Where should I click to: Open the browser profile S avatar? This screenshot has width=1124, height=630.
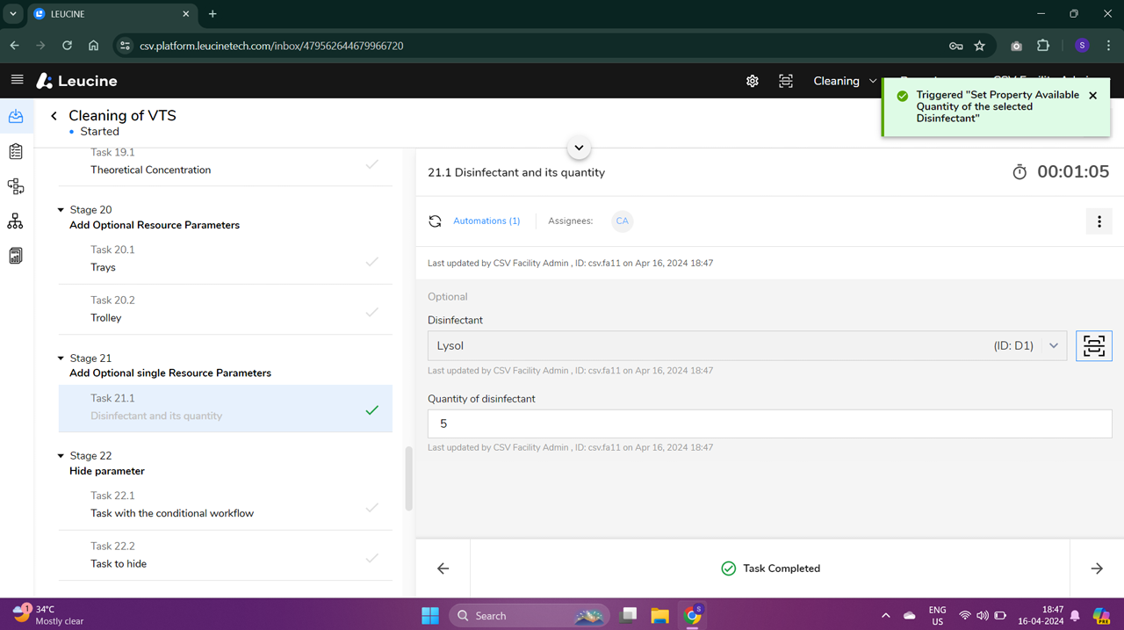[x=1082, y=46]
